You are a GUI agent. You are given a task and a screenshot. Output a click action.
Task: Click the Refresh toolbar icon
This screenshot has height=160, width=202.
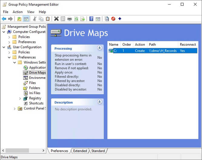76,19
